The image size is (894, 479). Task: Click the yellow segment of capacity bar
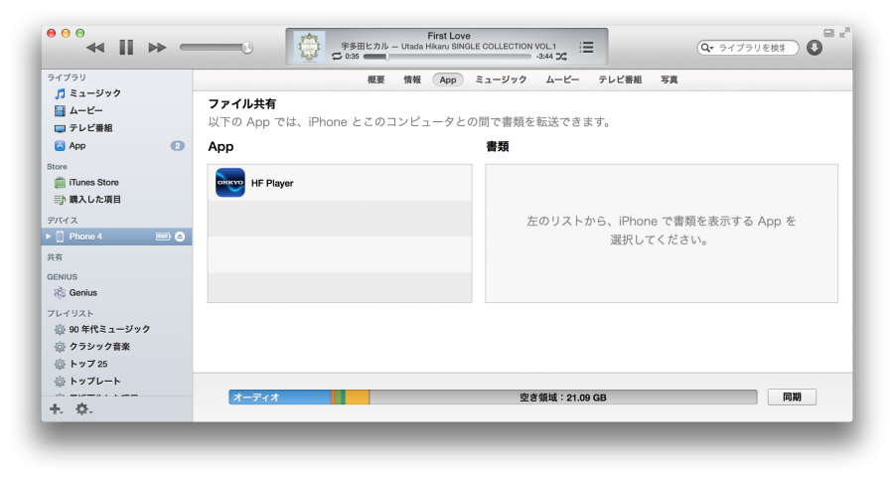pos(358,398)
